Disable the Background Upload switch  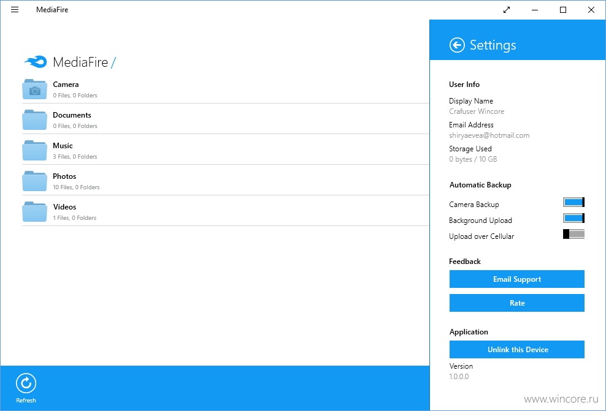pos(573,218)
